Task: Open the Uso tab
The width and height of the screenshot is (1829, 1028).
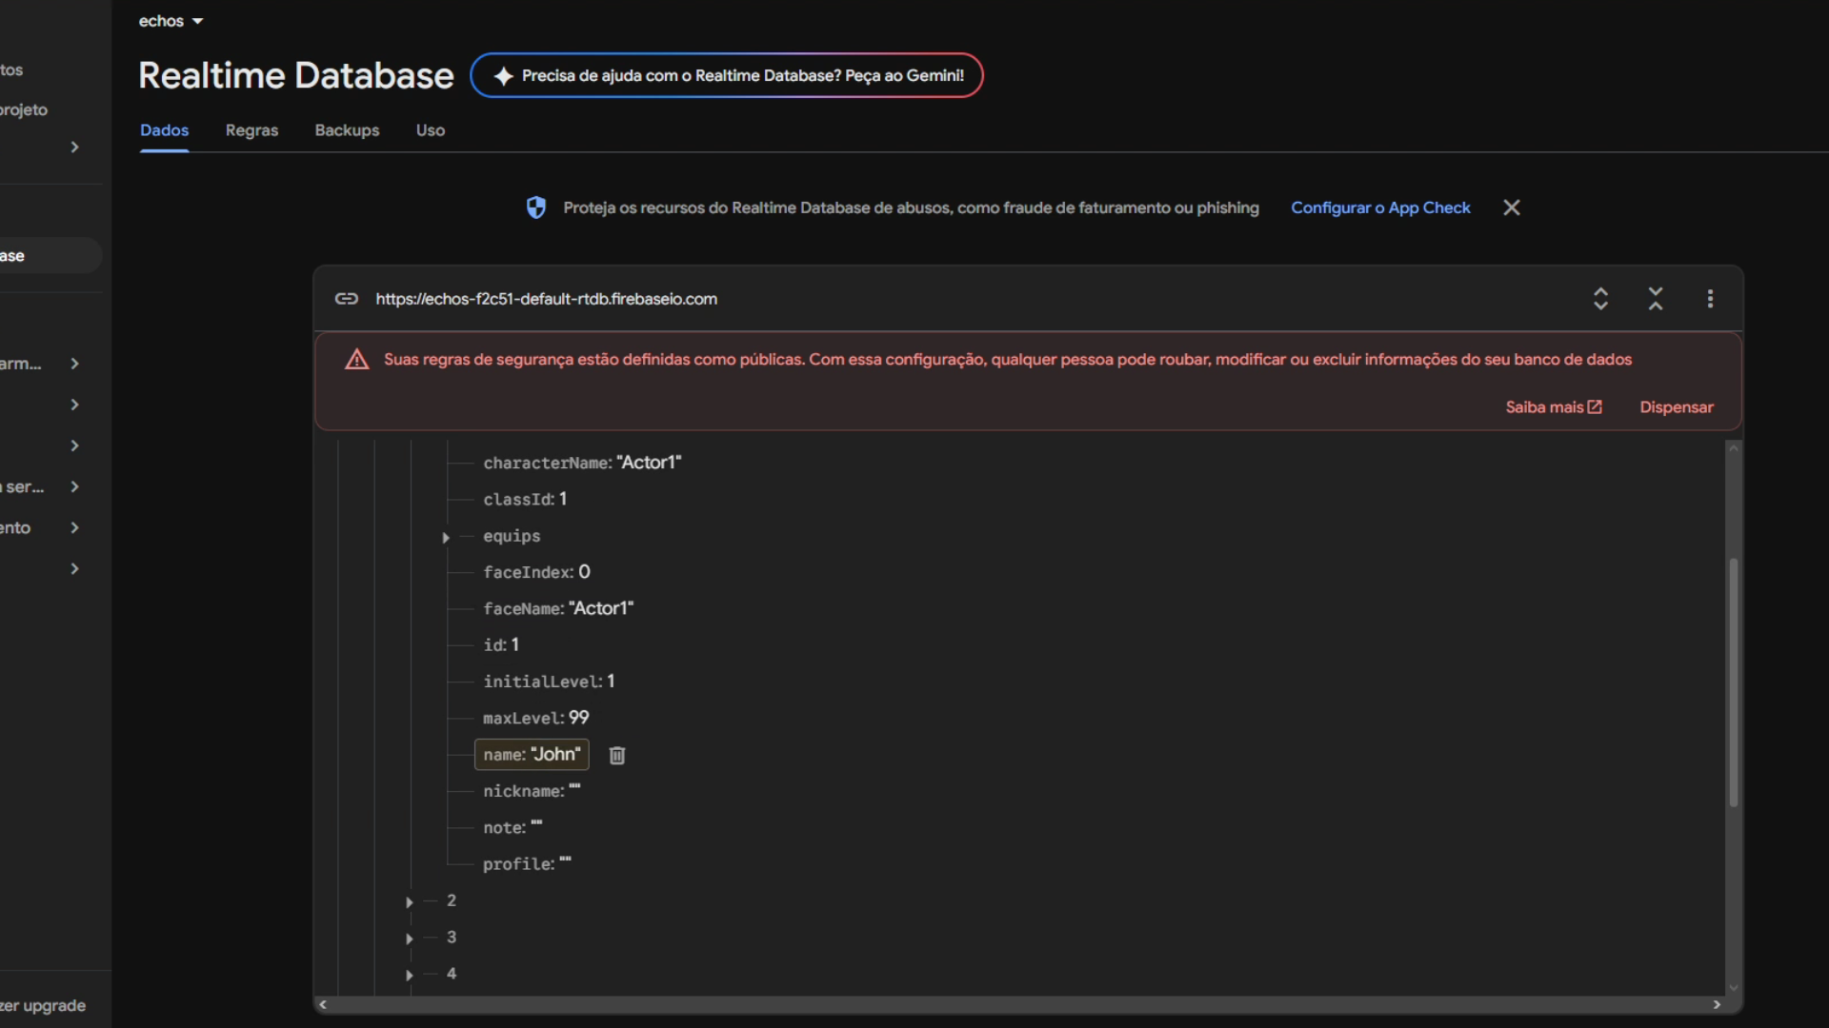Action: pos(431,130)
